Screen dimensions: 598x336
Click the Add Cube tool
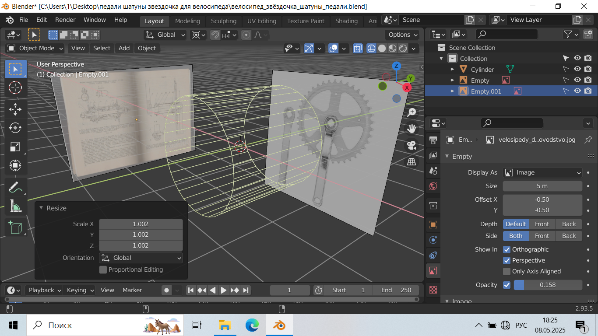coord(15,227)
